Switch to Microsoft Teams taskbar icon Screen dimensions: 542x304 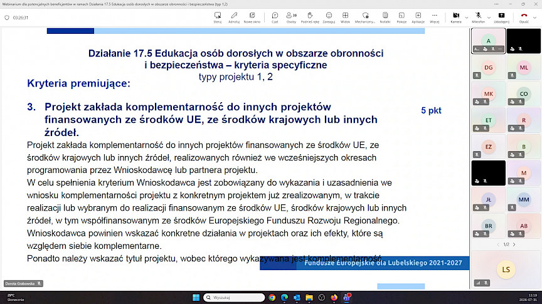[x=346, y=298]
